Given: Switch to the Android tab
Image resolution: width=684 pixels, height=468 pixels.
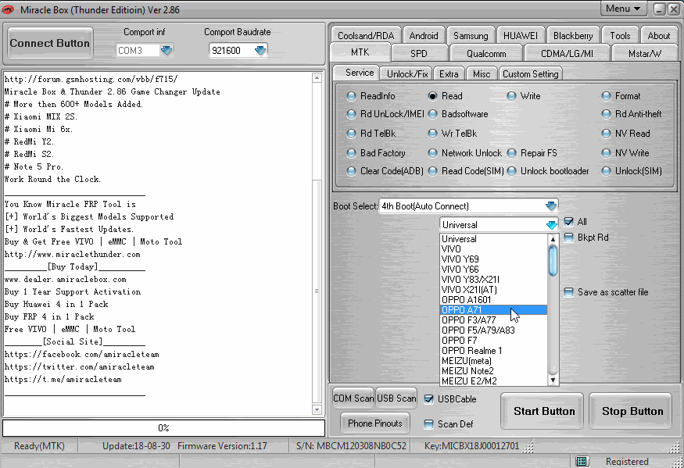Looking at the screenshot, I should (x=423, y=36).
